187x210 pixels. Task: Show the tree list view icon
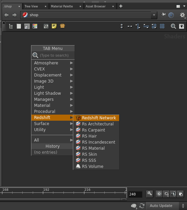click(x=11, y=26)
